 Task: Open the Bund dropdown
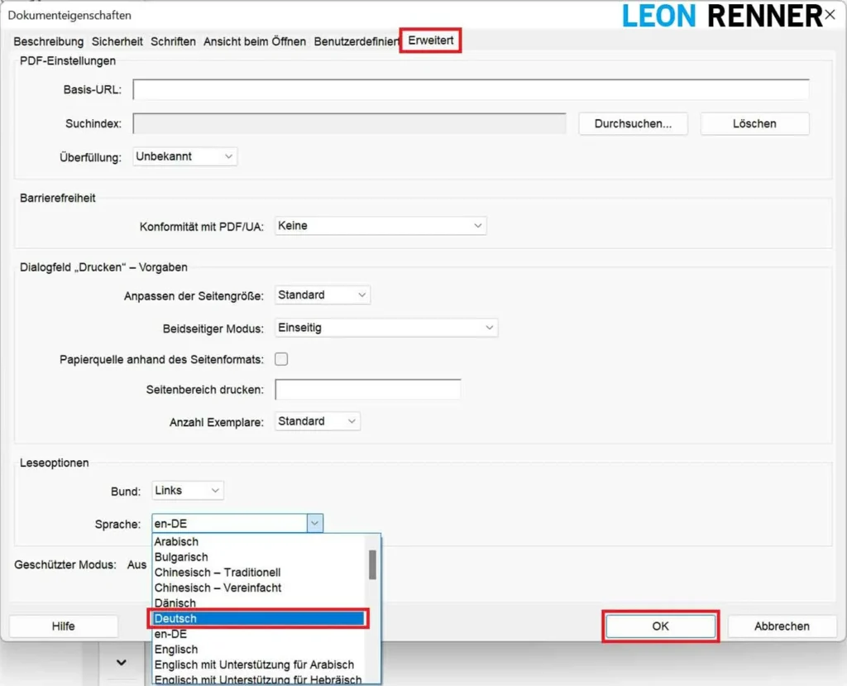click(x=188, y=491)
